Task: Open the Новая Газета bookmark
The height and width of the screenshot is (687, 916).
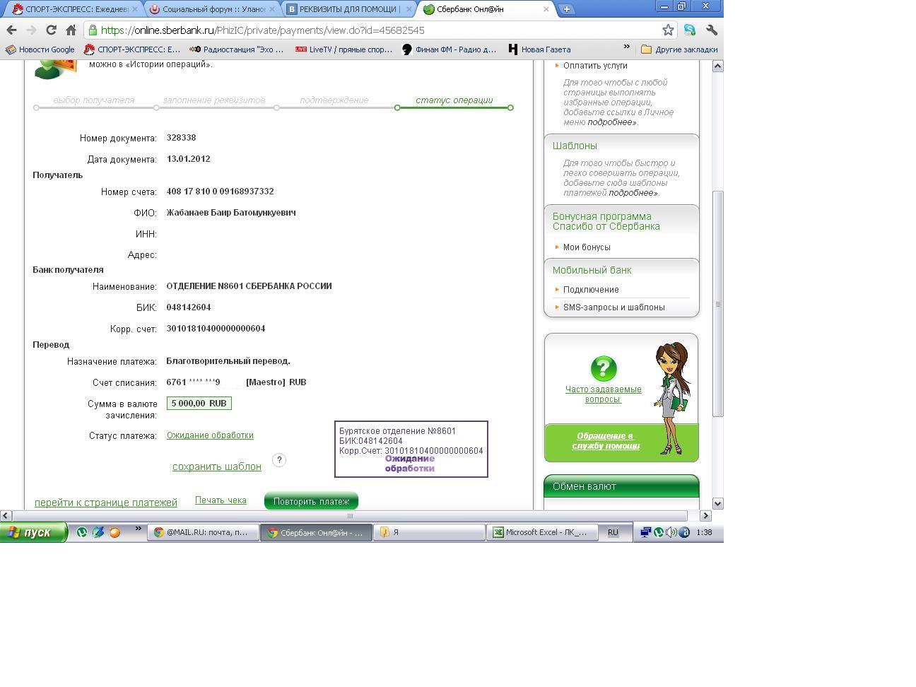Action: tap(539, 49)
